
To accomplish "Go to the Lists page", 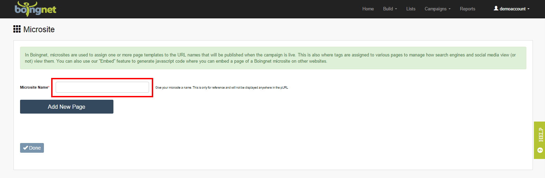I will coord(411,9).
